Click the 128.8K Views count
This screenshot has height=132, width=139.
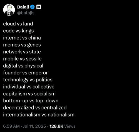tap(63, 126)
